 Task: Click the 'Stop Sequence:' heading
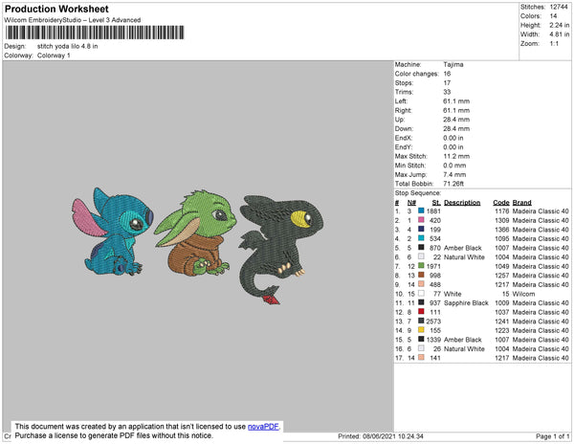point(418,193)
